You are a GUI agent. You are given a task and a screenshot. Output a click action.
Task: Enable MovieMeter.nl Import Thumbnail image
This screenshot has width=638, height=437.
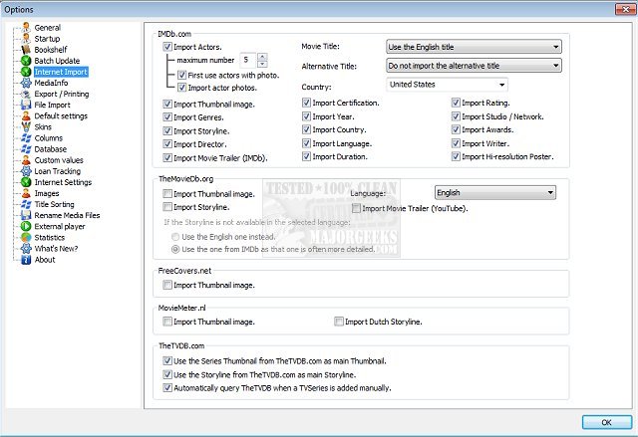pyautogui.click(x=167, y=322)
